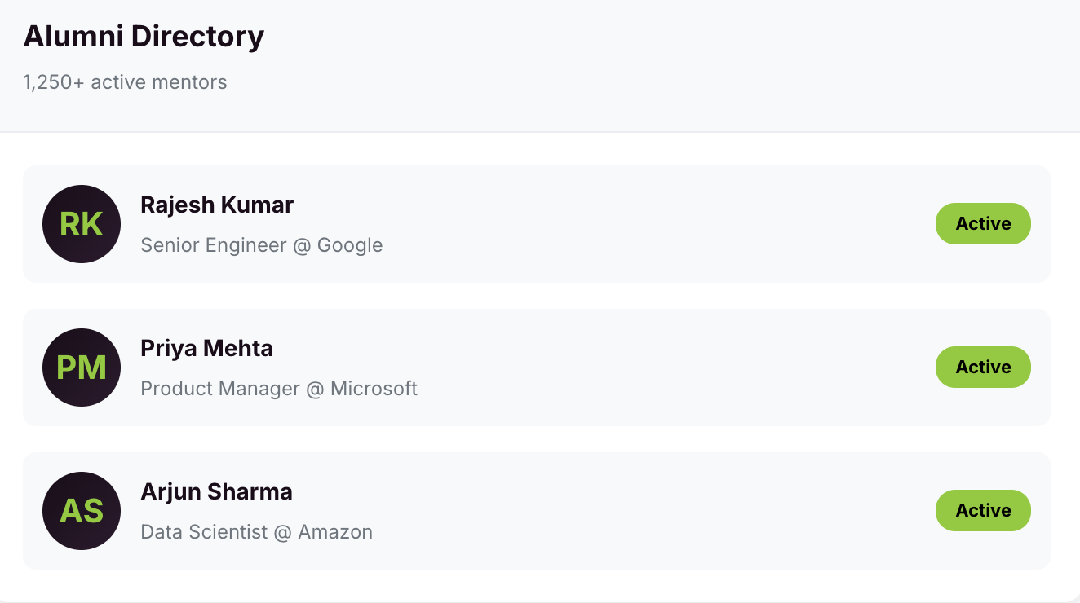This screenshot has width=1080, height=603.
Task: Click the PM avatar icon
Action: point(82,368)
